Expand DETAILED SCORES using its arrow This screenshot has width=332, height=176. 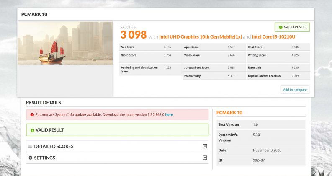click(x=205, y=146)
